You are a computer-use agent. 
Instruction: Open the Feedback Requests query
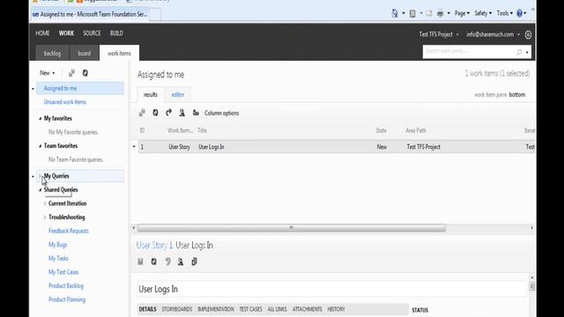click(69, 231)
